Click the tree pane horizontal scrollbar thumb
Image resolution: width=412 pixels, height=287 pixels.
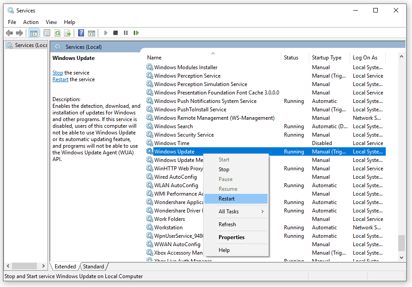(x=24, y=266)
